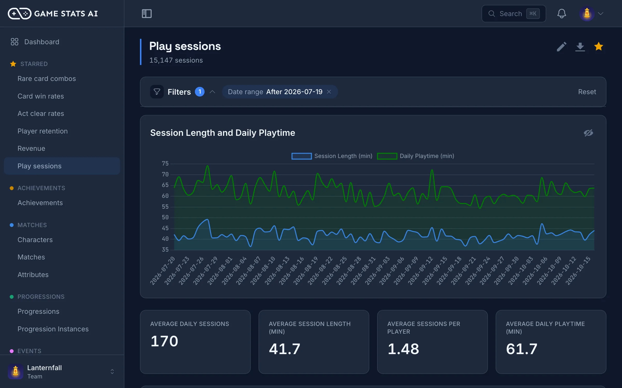Screen dimensions: 622x388
Task: Click the Search field
Action: (514, 13)
